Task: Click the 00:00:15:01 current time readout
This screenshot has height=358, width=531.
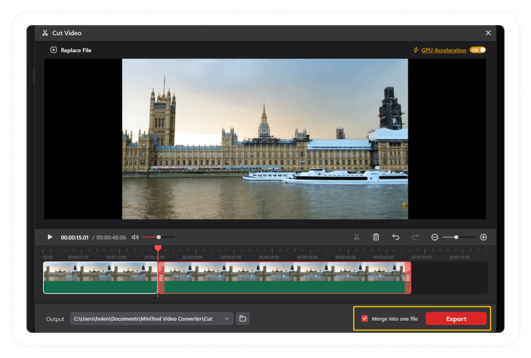Action: tap(74, 237)
